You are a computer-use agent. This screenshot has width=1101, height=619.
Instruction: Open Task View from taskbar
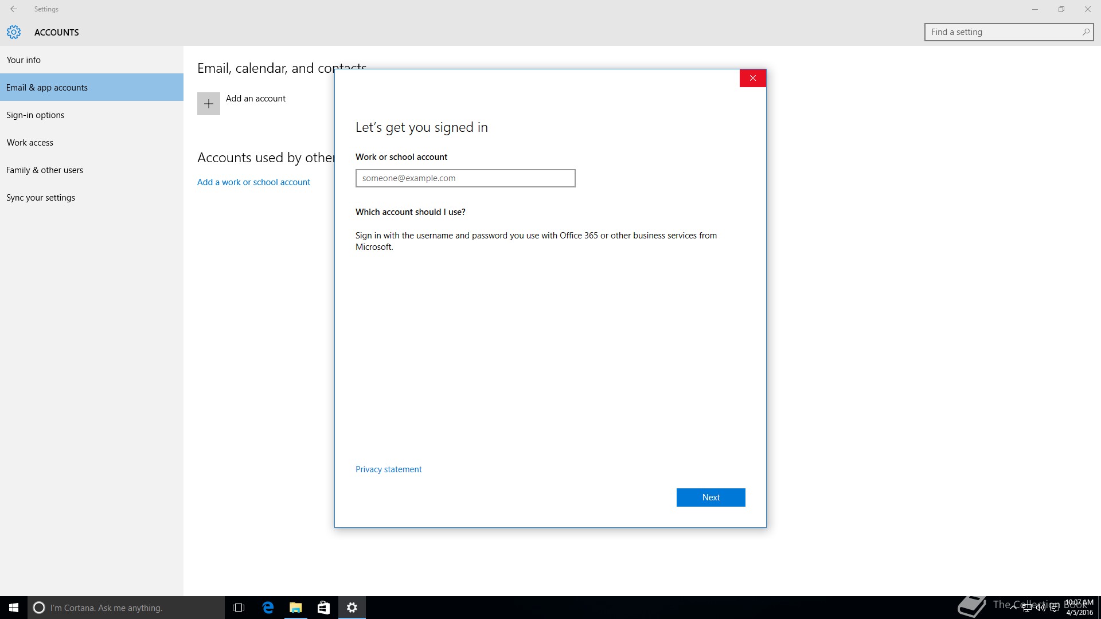239,608
